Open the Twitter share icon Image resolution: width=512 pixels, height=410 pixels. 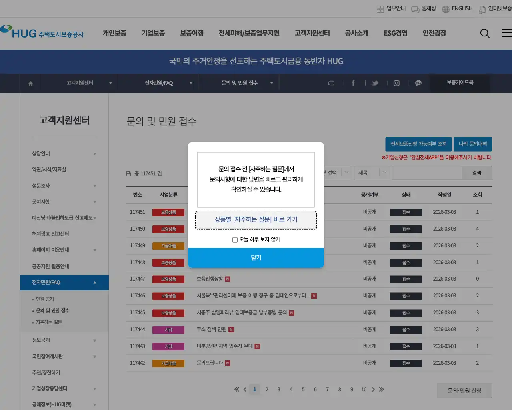375,83
